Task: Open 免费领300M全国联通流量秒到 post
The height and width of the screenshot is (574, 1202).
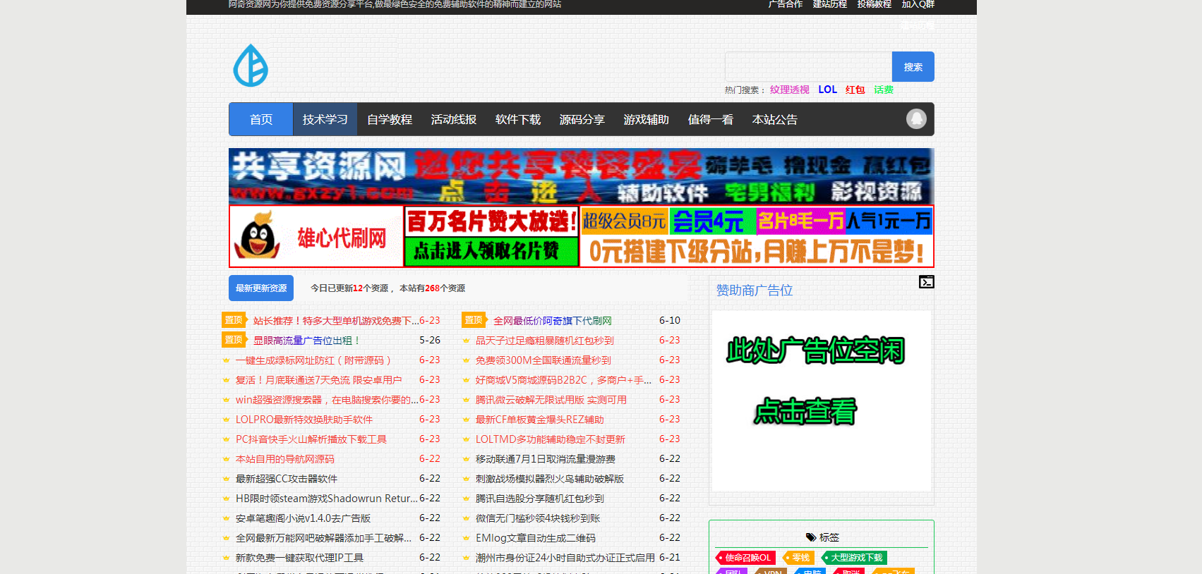Action: 543,360
